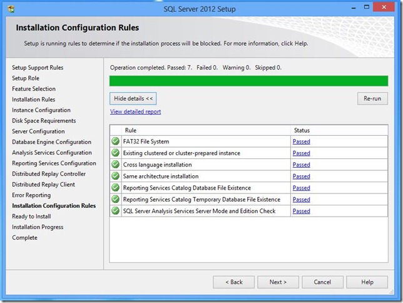This screenshot has height=303, width=403.
Task: Open Passed link for Same architecture installation
Action: (301, 176)
